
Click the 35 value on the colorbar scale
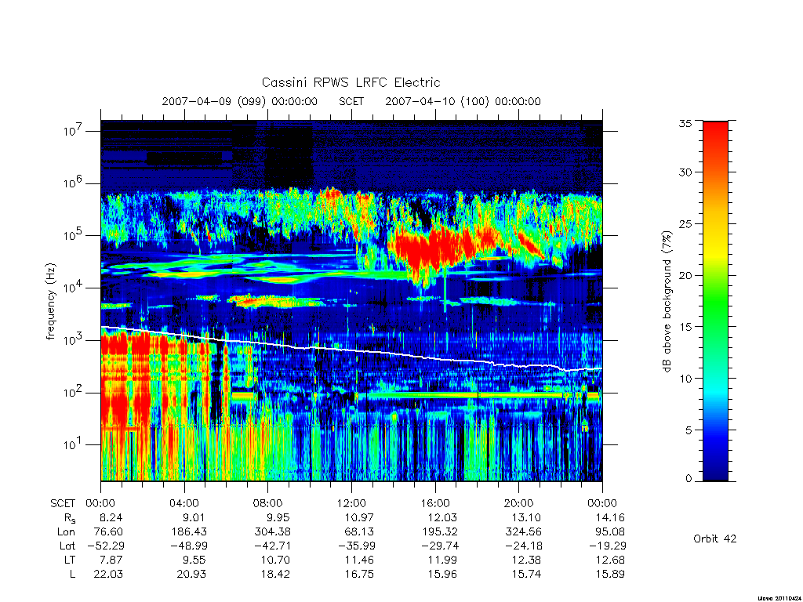click(685, 123)
